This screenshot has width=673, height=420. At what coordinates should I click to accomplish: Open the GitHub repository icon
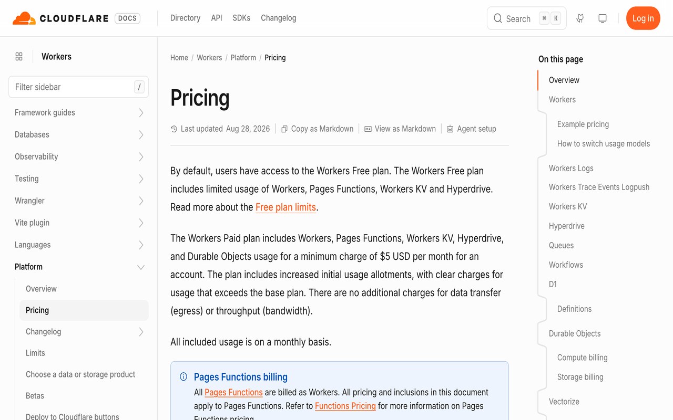point(580,18)
